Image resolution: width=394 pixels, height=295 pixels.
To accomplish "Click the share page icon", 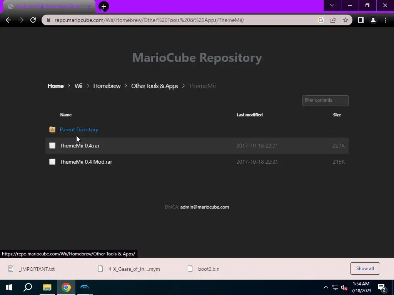I will pos(333,20).
